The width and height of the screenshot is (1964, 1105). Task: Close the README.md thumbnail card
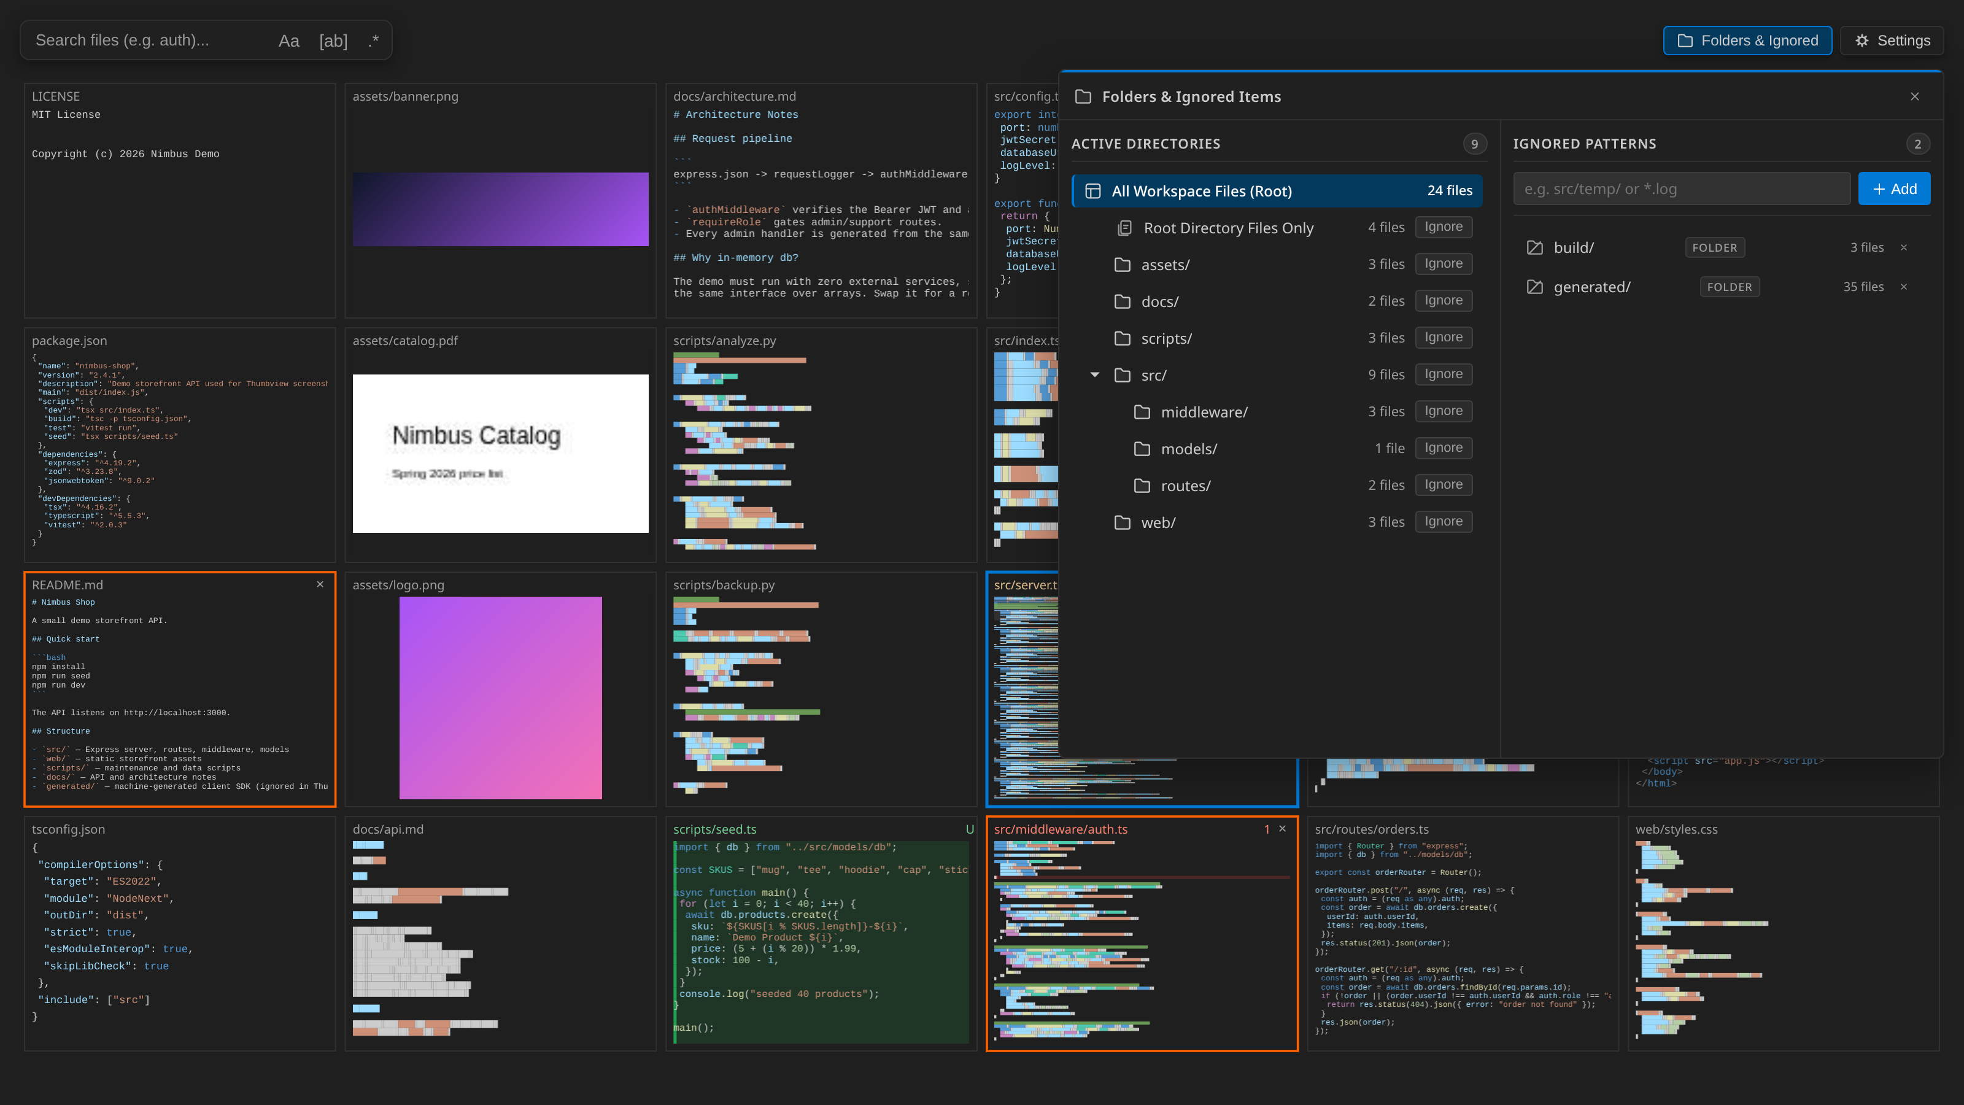[320, 584]
